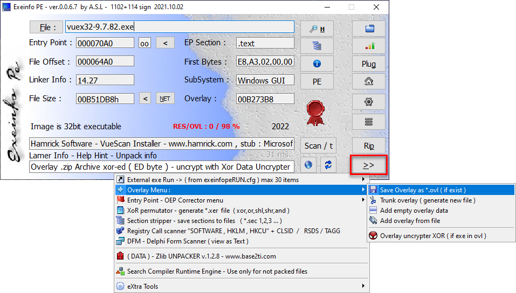516x293 pixels.
Task: Click the red flag Entry Point icon
Action: click(x=120, y=200)
